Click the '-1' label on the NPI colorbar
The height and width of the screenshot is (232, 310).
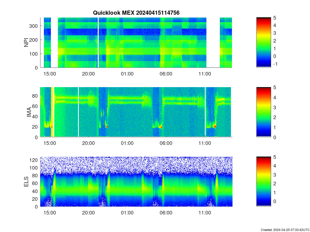(x=275, y=64)
